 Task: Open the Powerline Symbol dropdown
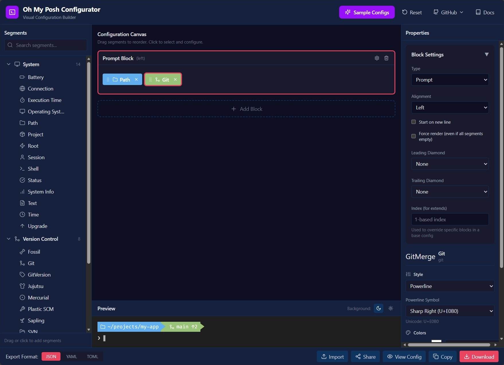click(x=450, y=311)
